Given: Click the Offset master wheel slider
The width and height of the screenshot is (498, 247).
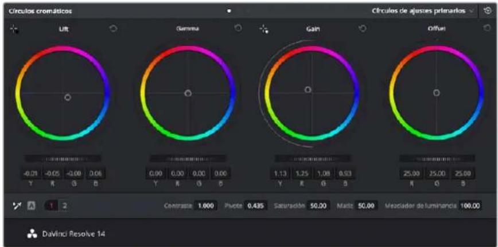Looking at the screenshot, I should click(x=437, y=158).
